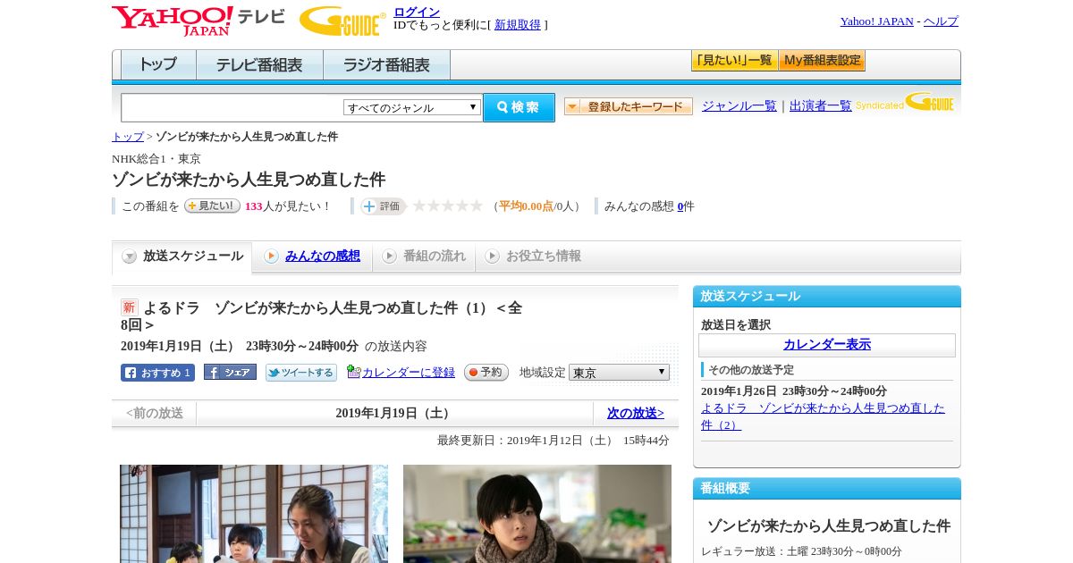Click the トップ breadcrumb link
The image size is (1073, 563).
coord(128,137)
